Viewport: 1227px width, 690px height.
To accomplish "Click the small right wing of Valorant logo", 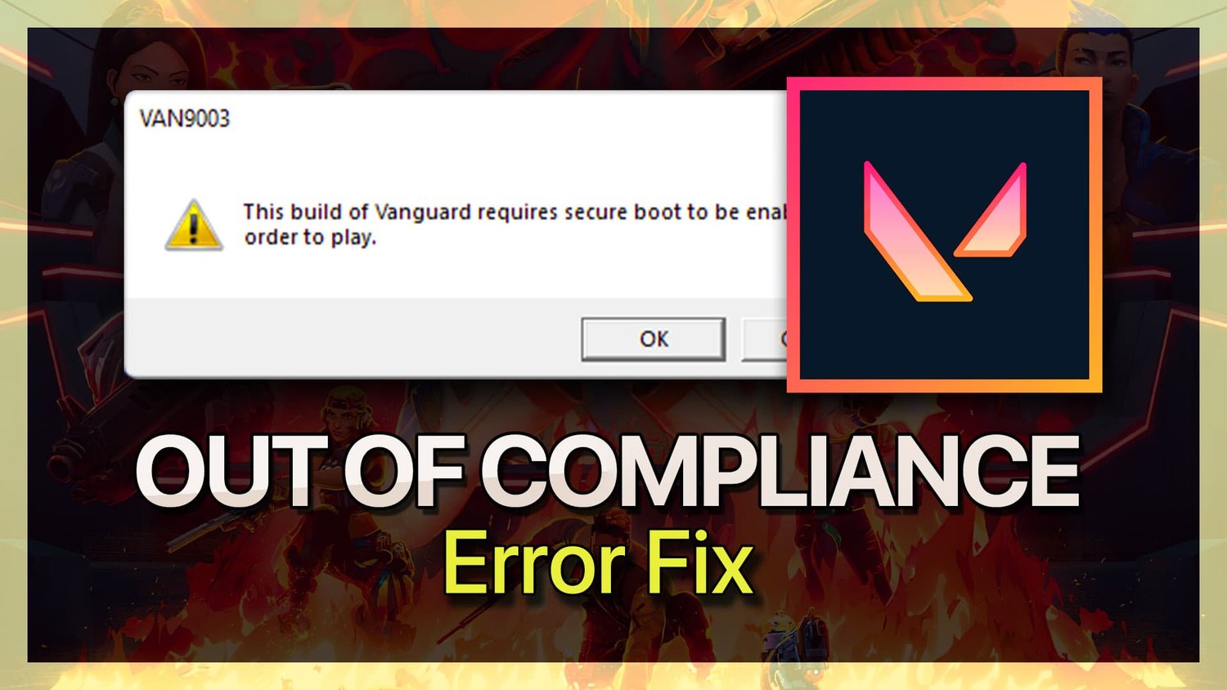I will 993,213.
